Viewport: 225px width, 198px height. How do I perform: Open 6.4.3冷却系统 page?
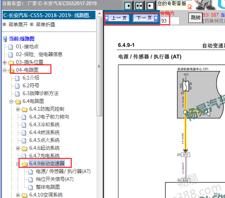click(x=44, y=124)
